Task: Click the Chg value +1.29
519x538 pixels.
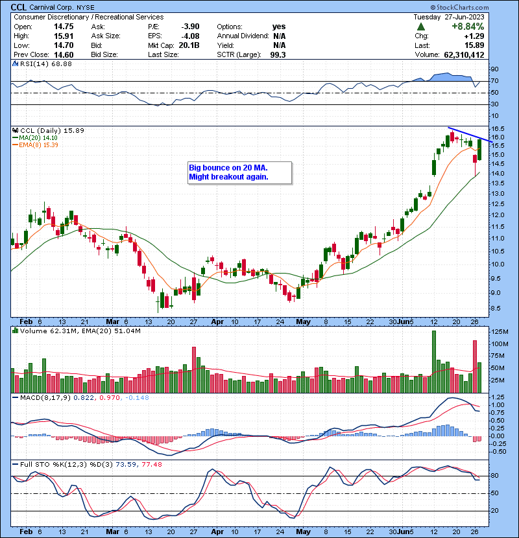Action: click(x=474, y=36)
